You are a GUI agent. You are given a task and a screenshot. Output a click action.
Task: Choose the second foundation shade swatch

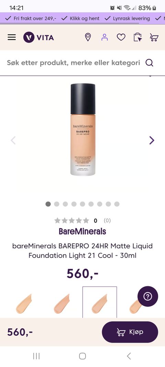click(62, 304)
